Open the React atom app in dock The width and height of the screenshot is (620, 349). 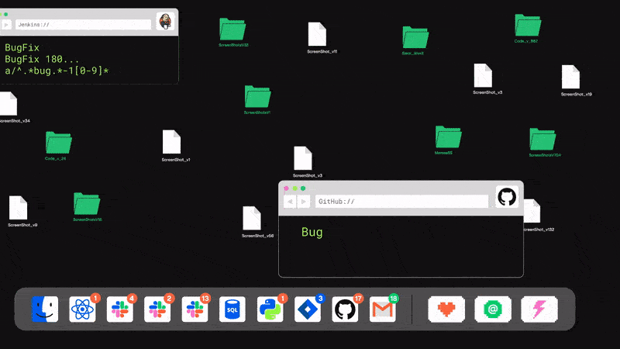coord(82,309)
